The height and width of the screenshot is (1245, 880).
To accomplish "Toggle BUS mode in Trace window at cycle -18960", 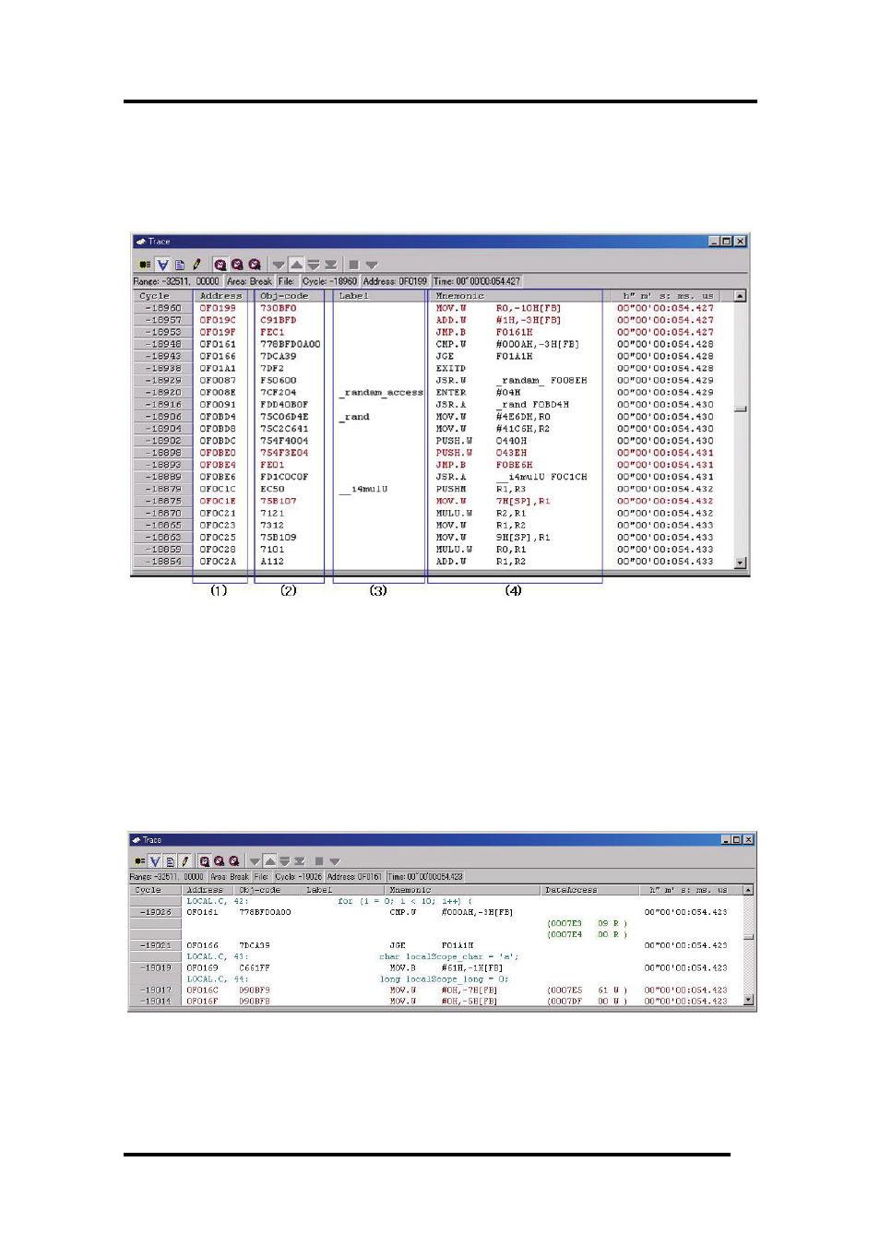I will point(145,265).
